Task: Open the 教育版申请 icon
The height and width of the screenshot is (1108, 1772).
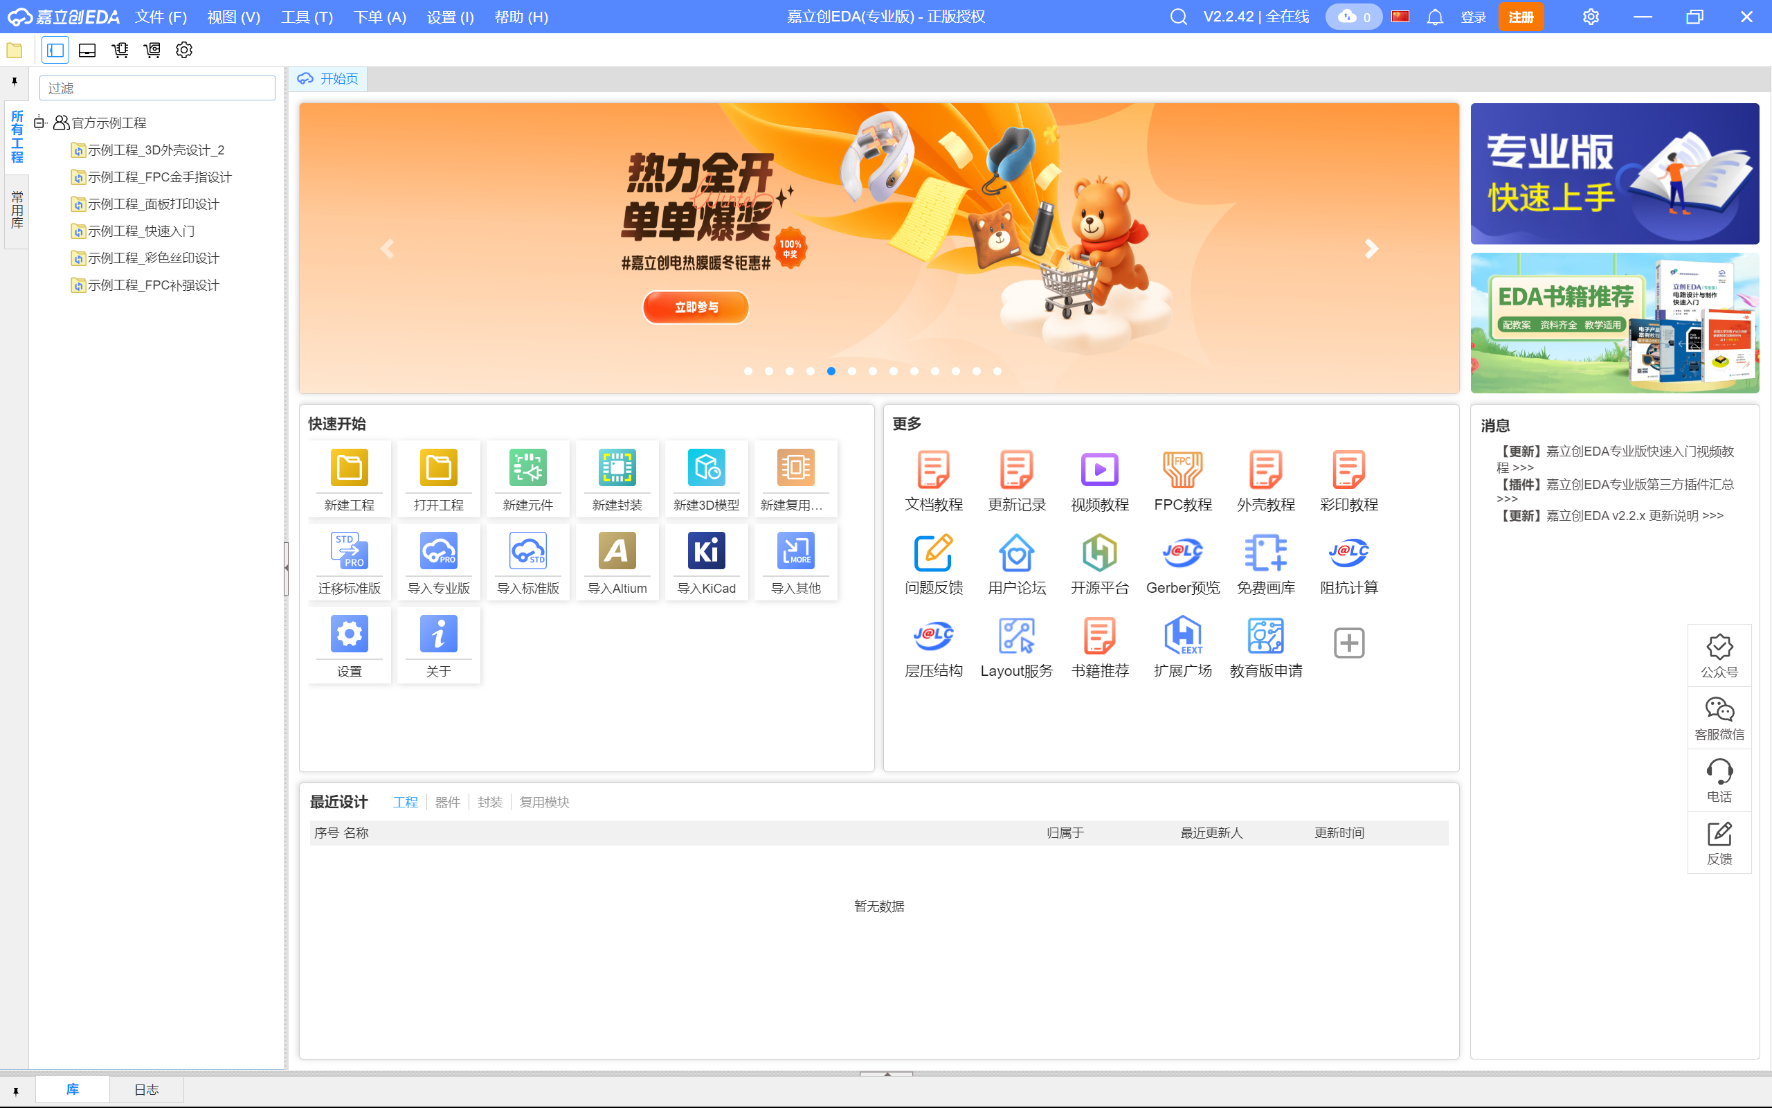Action: tap(1266, 635)
